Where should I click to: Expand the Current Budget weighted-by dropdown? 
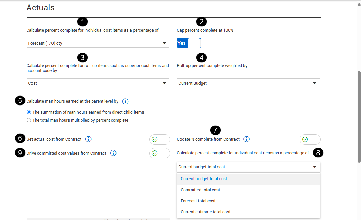248,83
